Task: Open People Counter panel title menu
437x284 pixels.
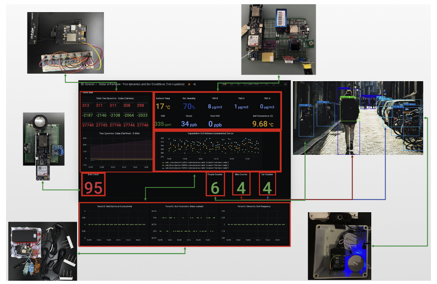Action: [x=215, y=174]
